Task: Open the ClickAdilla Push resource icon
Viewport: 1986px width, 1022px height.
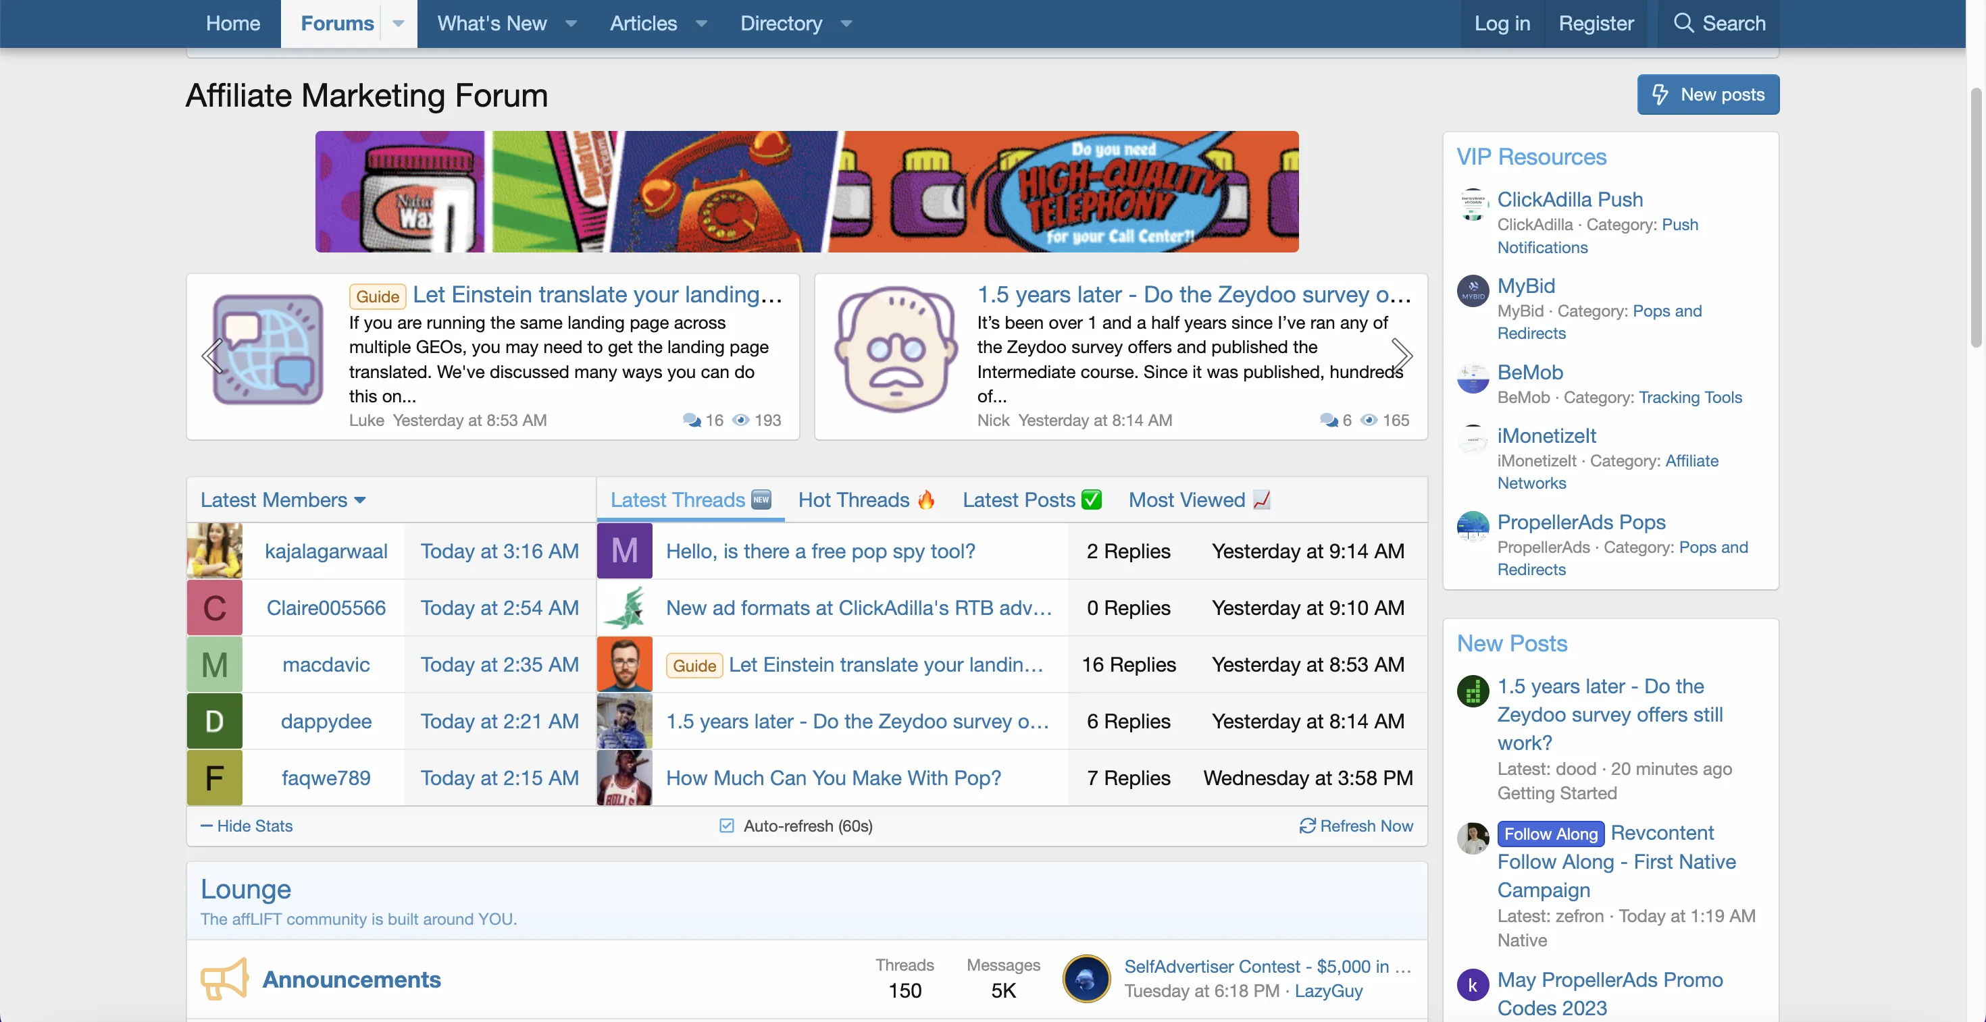Action: coord(1473,204)
